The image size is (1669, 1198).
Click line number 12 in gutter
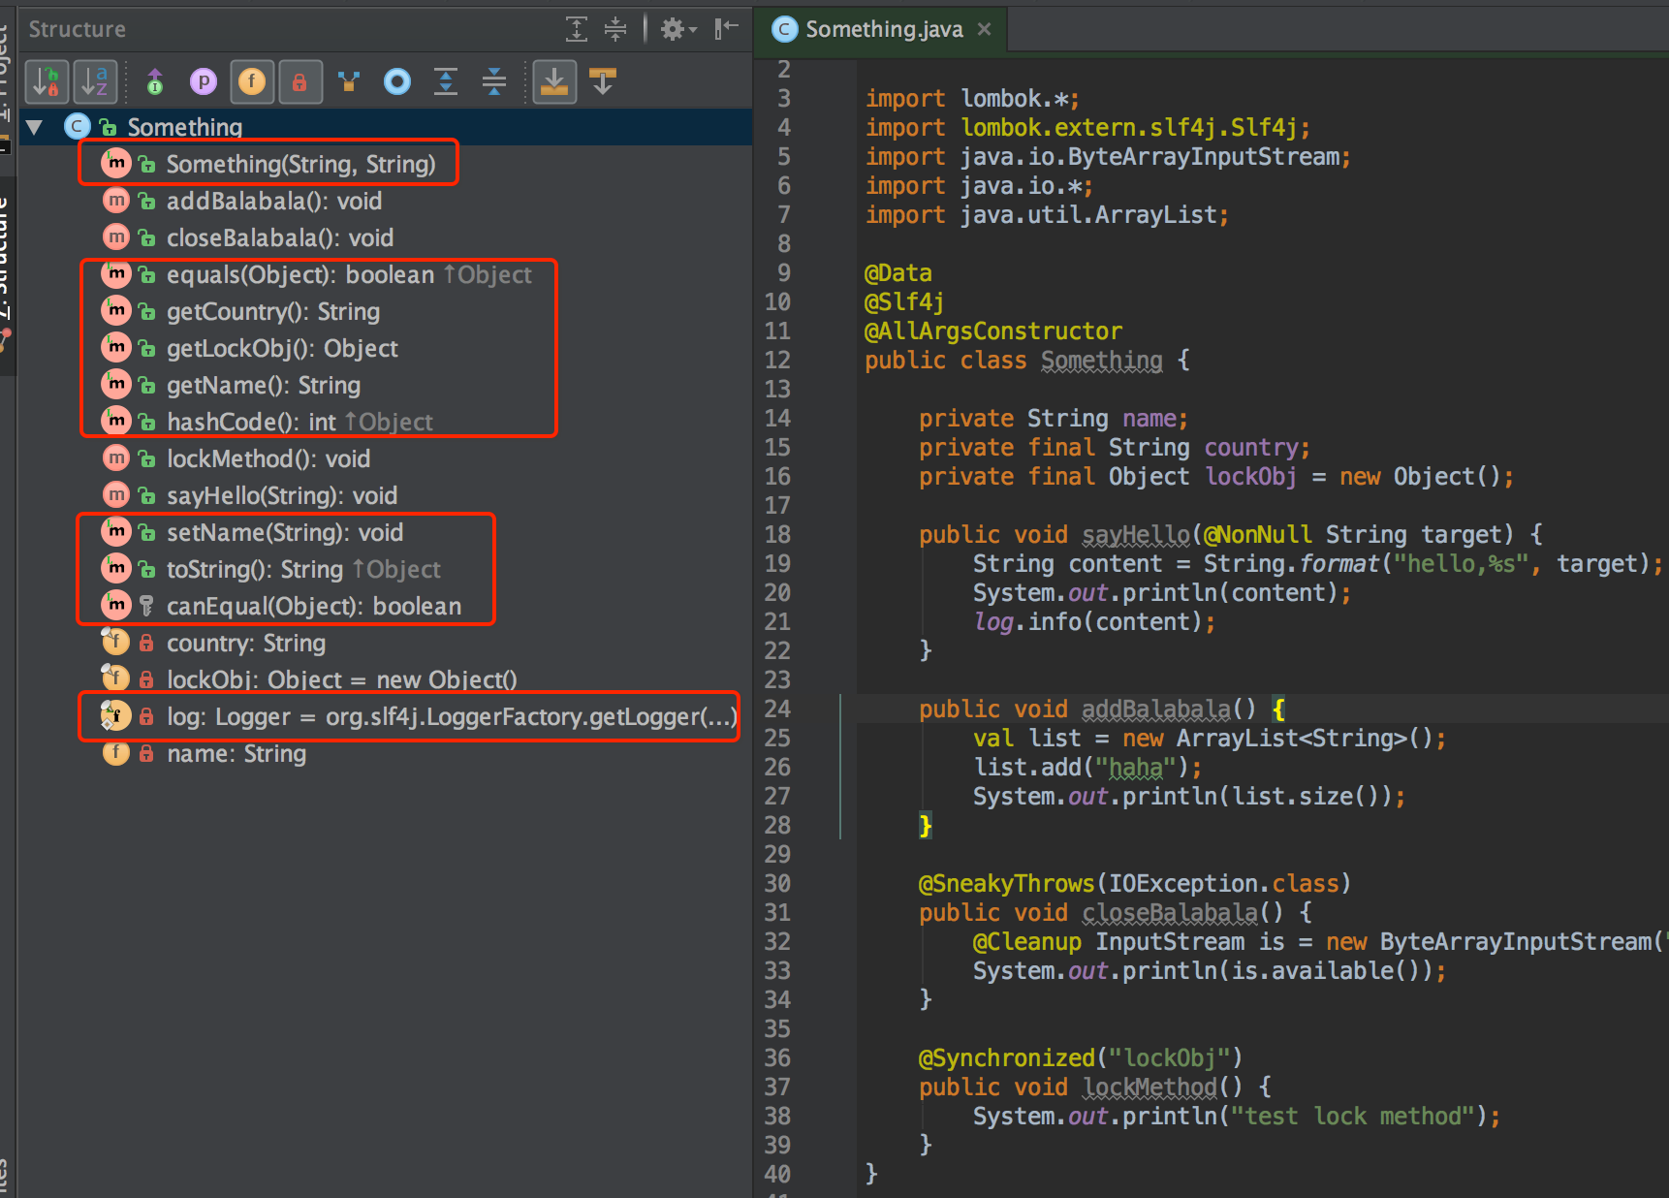point(777,361)
